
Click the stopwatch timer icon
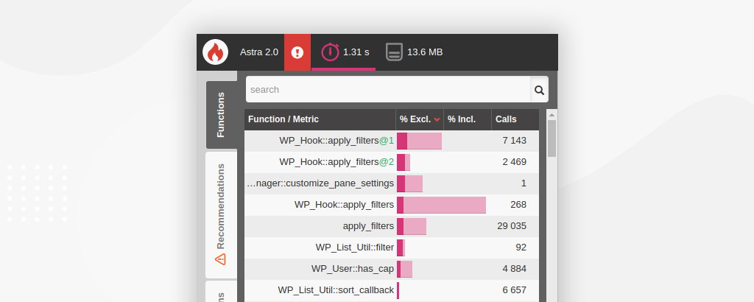coord(330,52)
